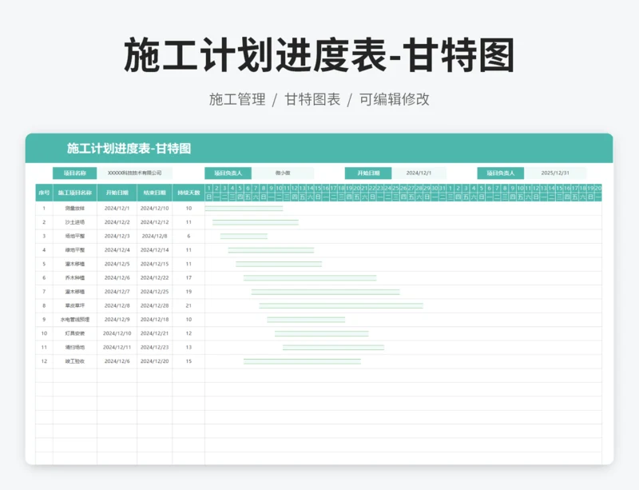This screenshot has width=639, height=490.
Task: Click day 25 in the Gantt date header
Action: click(395, 188)
